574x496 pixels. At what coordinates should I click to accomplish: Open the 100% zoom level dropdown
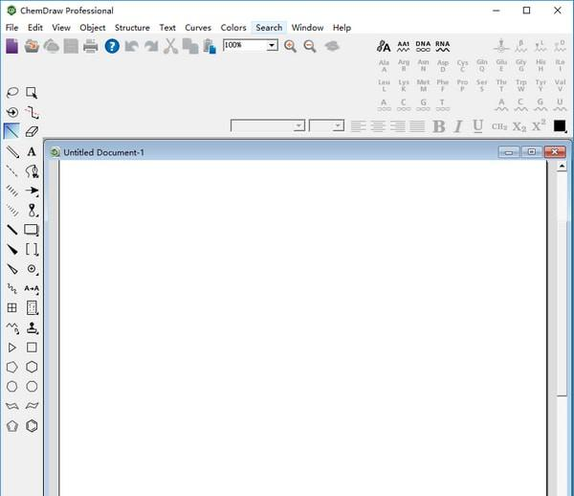[x=272, y=45]
